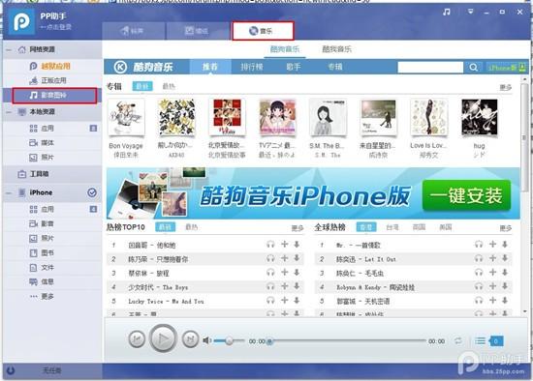Viewport: 533px width, 381px height.
Task: Click the checkmark circle next to iPhone
Action: 92,192
